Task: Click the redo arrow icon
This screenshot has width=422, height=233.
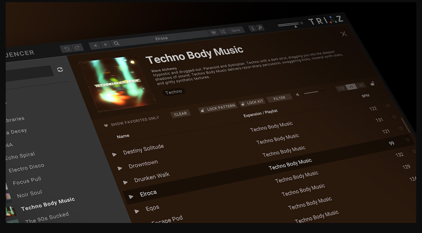Action: point(77,47)
